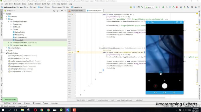Click the yellow intention lightbulb in the editor
This screenshot has height=112, width=201.
(78, 52)
